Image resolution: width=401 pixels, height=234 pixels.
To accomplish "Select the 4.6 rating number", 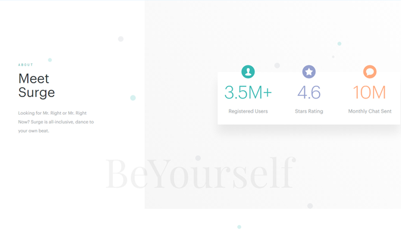I will (x=309, y=93).
